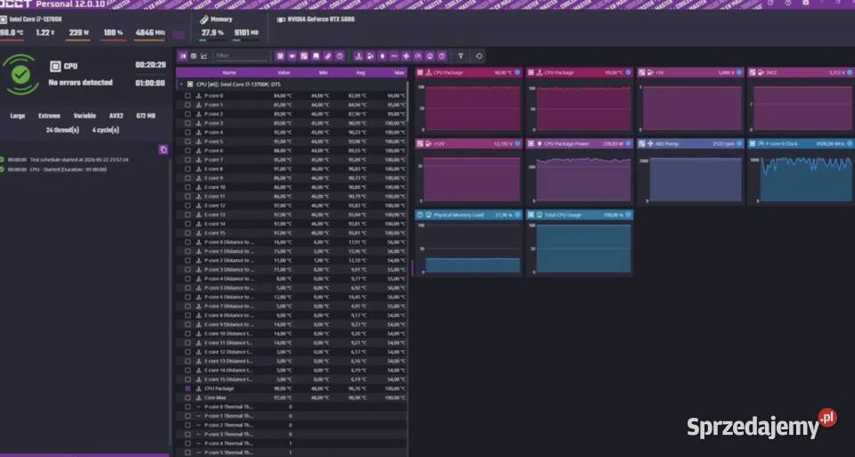Check the P-core 0 temperature row checkbox

click(188, 95)
